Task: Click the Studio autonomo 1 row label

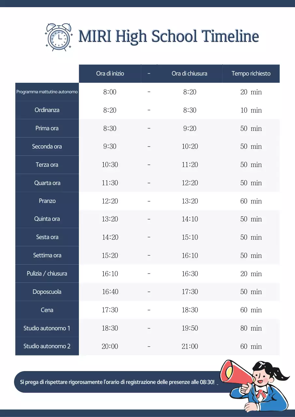Action: (x=47, y=328)
